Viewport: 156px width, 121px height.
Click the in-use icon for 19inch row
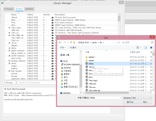coord(52,18)
